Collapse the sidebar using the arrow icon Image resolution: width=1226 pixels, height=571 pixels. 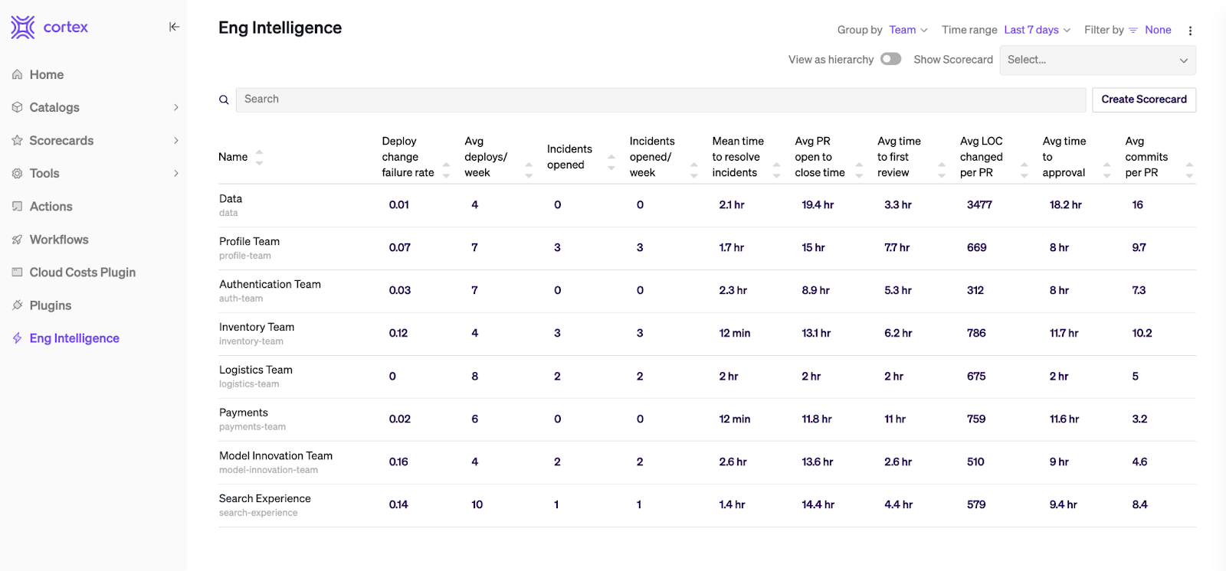(x=174, y=27)
